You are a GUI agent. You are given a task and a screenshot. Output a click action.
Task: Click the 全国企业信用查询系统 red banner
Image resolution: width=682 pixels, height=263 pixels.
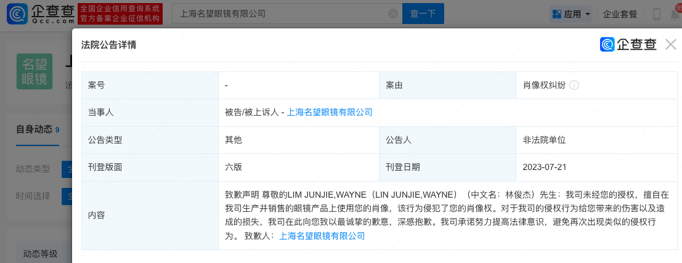click(x=120, y=14)
